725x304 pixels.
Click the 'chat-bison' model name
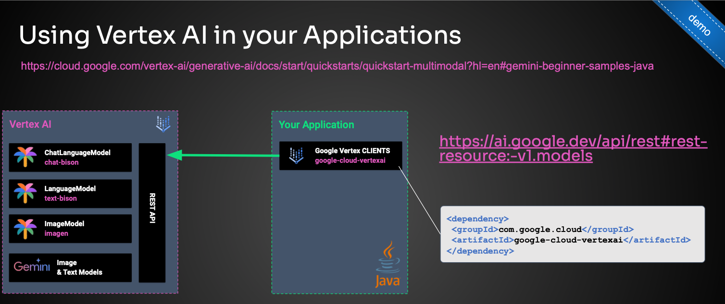(62, 162)
